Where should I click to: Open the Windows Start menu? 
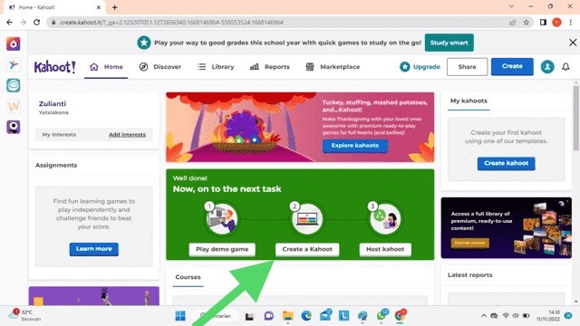(180, 316)
